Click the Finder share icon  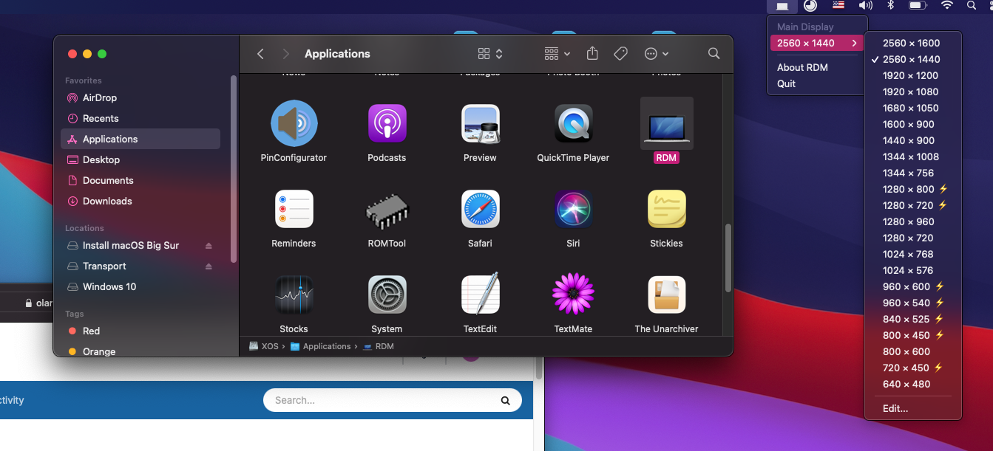(592, 54)
